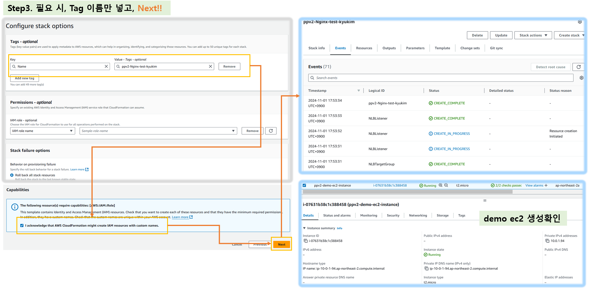Open the Git sync tab
The height and width of the screenshot is (289, 589).
click(496, 48)
